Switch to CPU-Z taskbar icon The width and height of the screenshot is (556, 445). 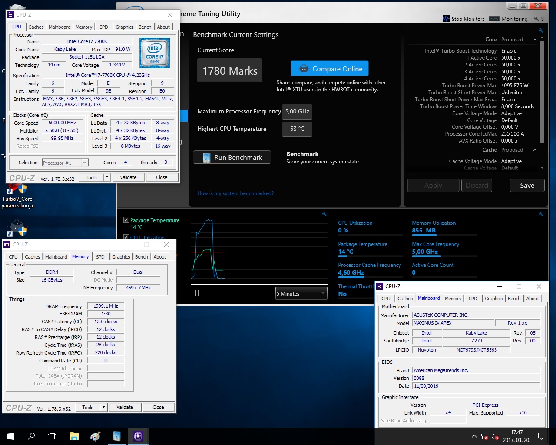[x=138, y=436]
